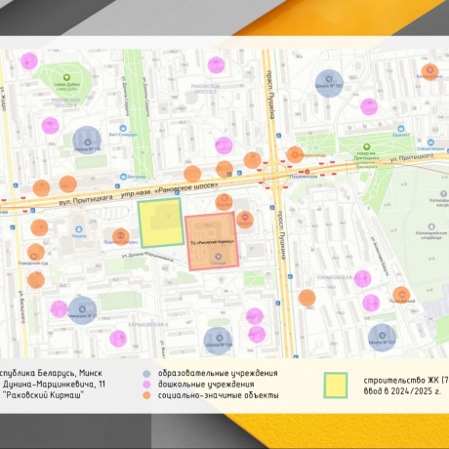
Task: Click the yellow legend swatch for строительство ЖК
Action: point(336,386)
